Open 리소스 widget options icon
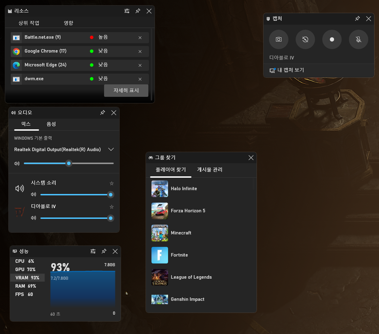The image size is (379, 334). 127,11
